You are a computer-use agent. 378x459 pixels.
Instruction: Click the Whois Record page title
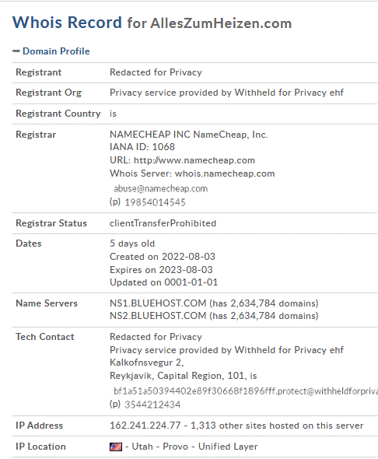(x=152, y=23)
